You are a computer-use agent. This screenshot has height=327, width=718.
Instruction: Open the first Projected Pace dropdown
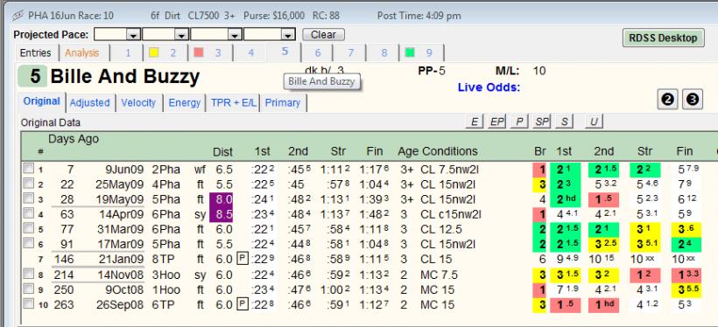pyautogui.click(x=133, y=35)
